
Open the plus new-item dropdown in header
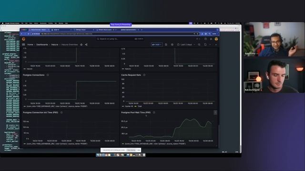[x=198, y=39]
